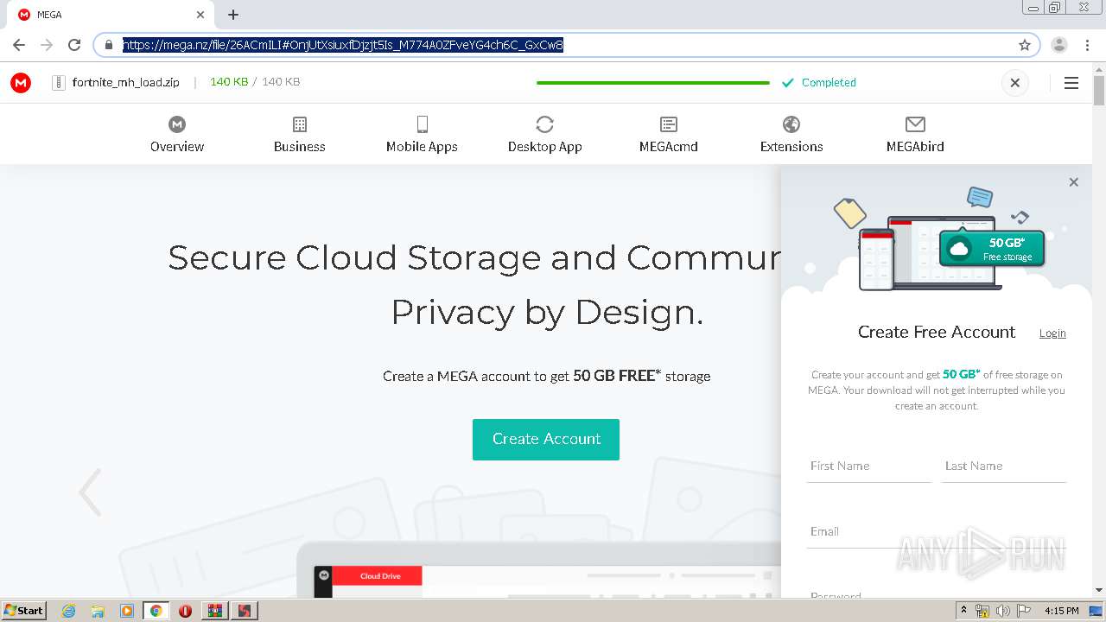Show hidden tray icons
Image resolution: width=1106 pixels, height=622 pixels.
963,611
